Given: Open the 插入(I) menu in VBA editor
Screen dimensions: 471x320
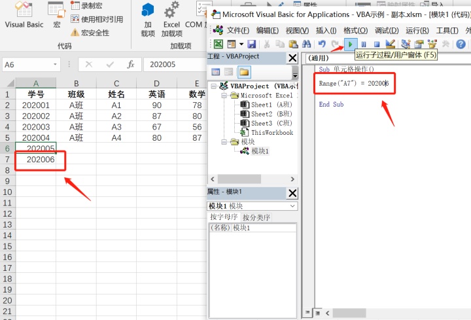Looking at the screenshot, I should (x=326, y=30).
